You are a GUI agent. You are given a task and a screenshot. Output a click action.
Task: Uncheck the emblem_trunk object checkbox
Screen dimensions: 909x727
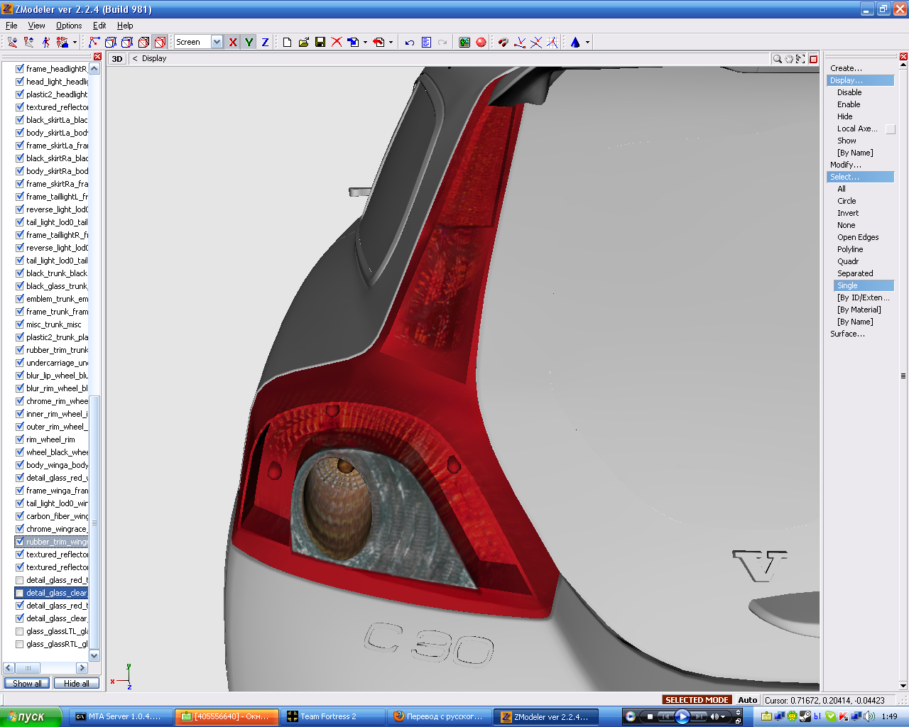coord(20,299)
